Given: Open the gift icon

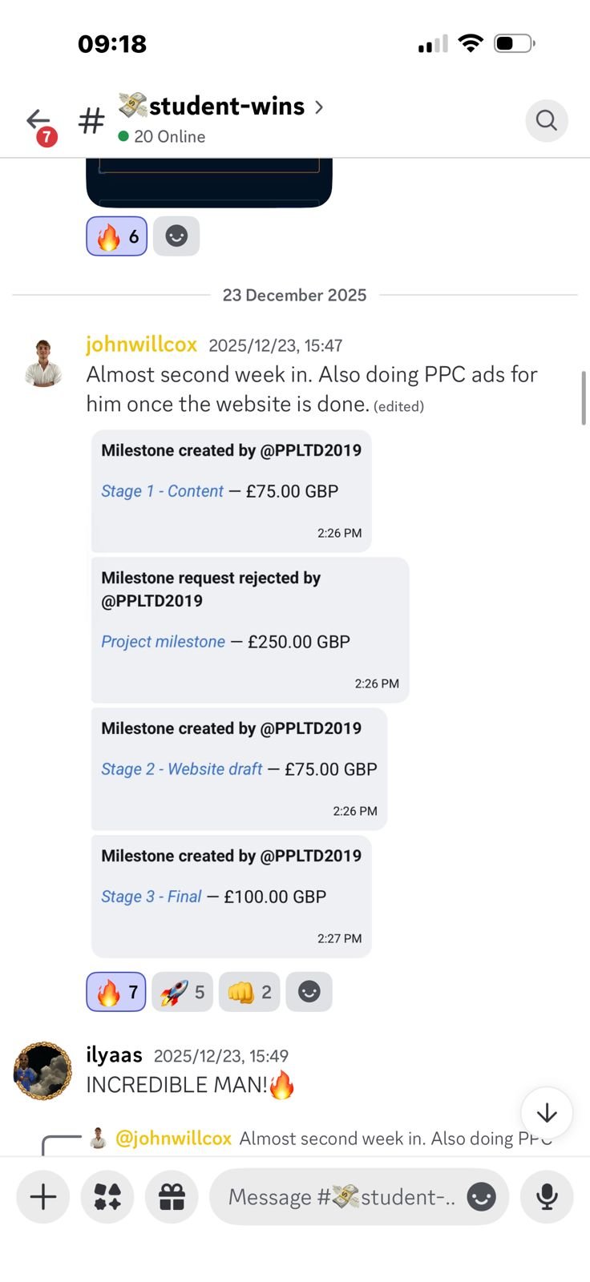Looking at the screenshot, I should click(x=172, y=1197).
